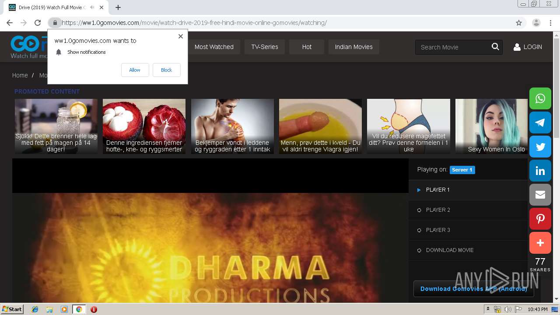The image size is (560, 315).
Task: Open Most Watched menu
Action: coord(214,47)
